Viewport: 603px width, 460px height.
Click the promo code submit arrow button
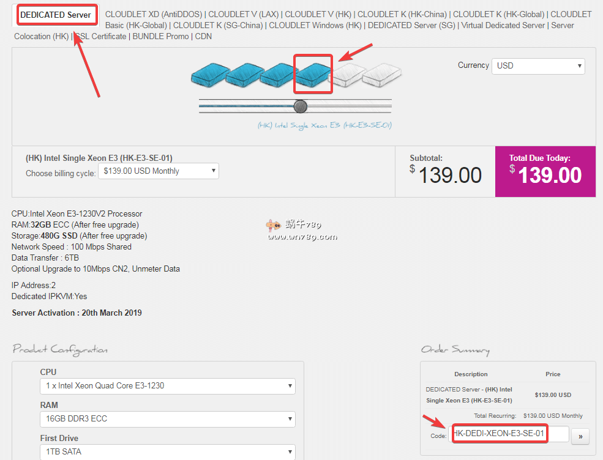(580, 435)
